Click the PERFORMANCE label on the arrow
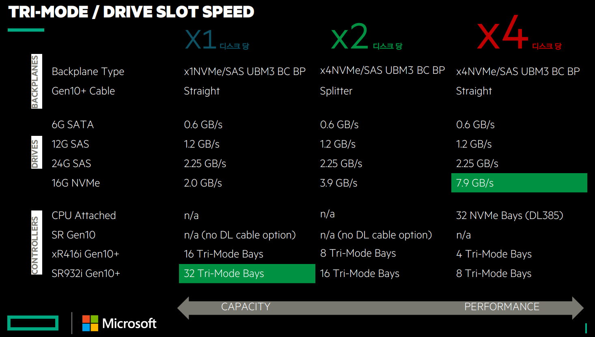This screenshot has width=595, height=337. (x=502, y=307)
